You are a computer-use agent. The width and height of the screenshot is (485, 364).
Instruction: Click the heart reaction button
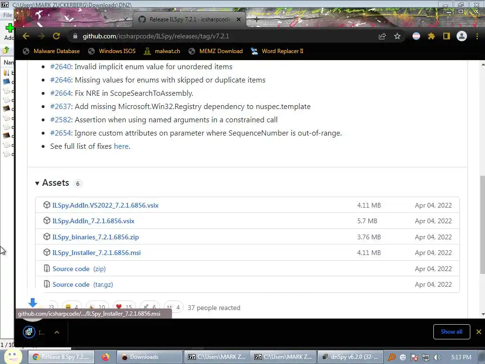(x=124, y=307)
